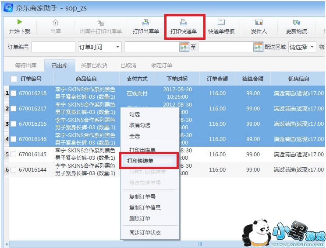Click 在线支付 in the first row
Viewport: 326px width, 248px height.
137,93
